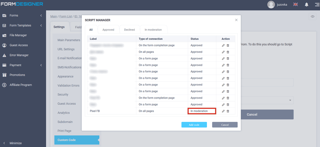320x147 pixels.
Task: Edit the Pixel FB script
Action: point(223,111)
